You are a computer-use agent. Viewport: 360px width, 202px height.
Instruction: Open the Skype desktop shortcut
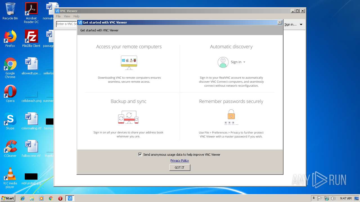(x=10, y=121)
